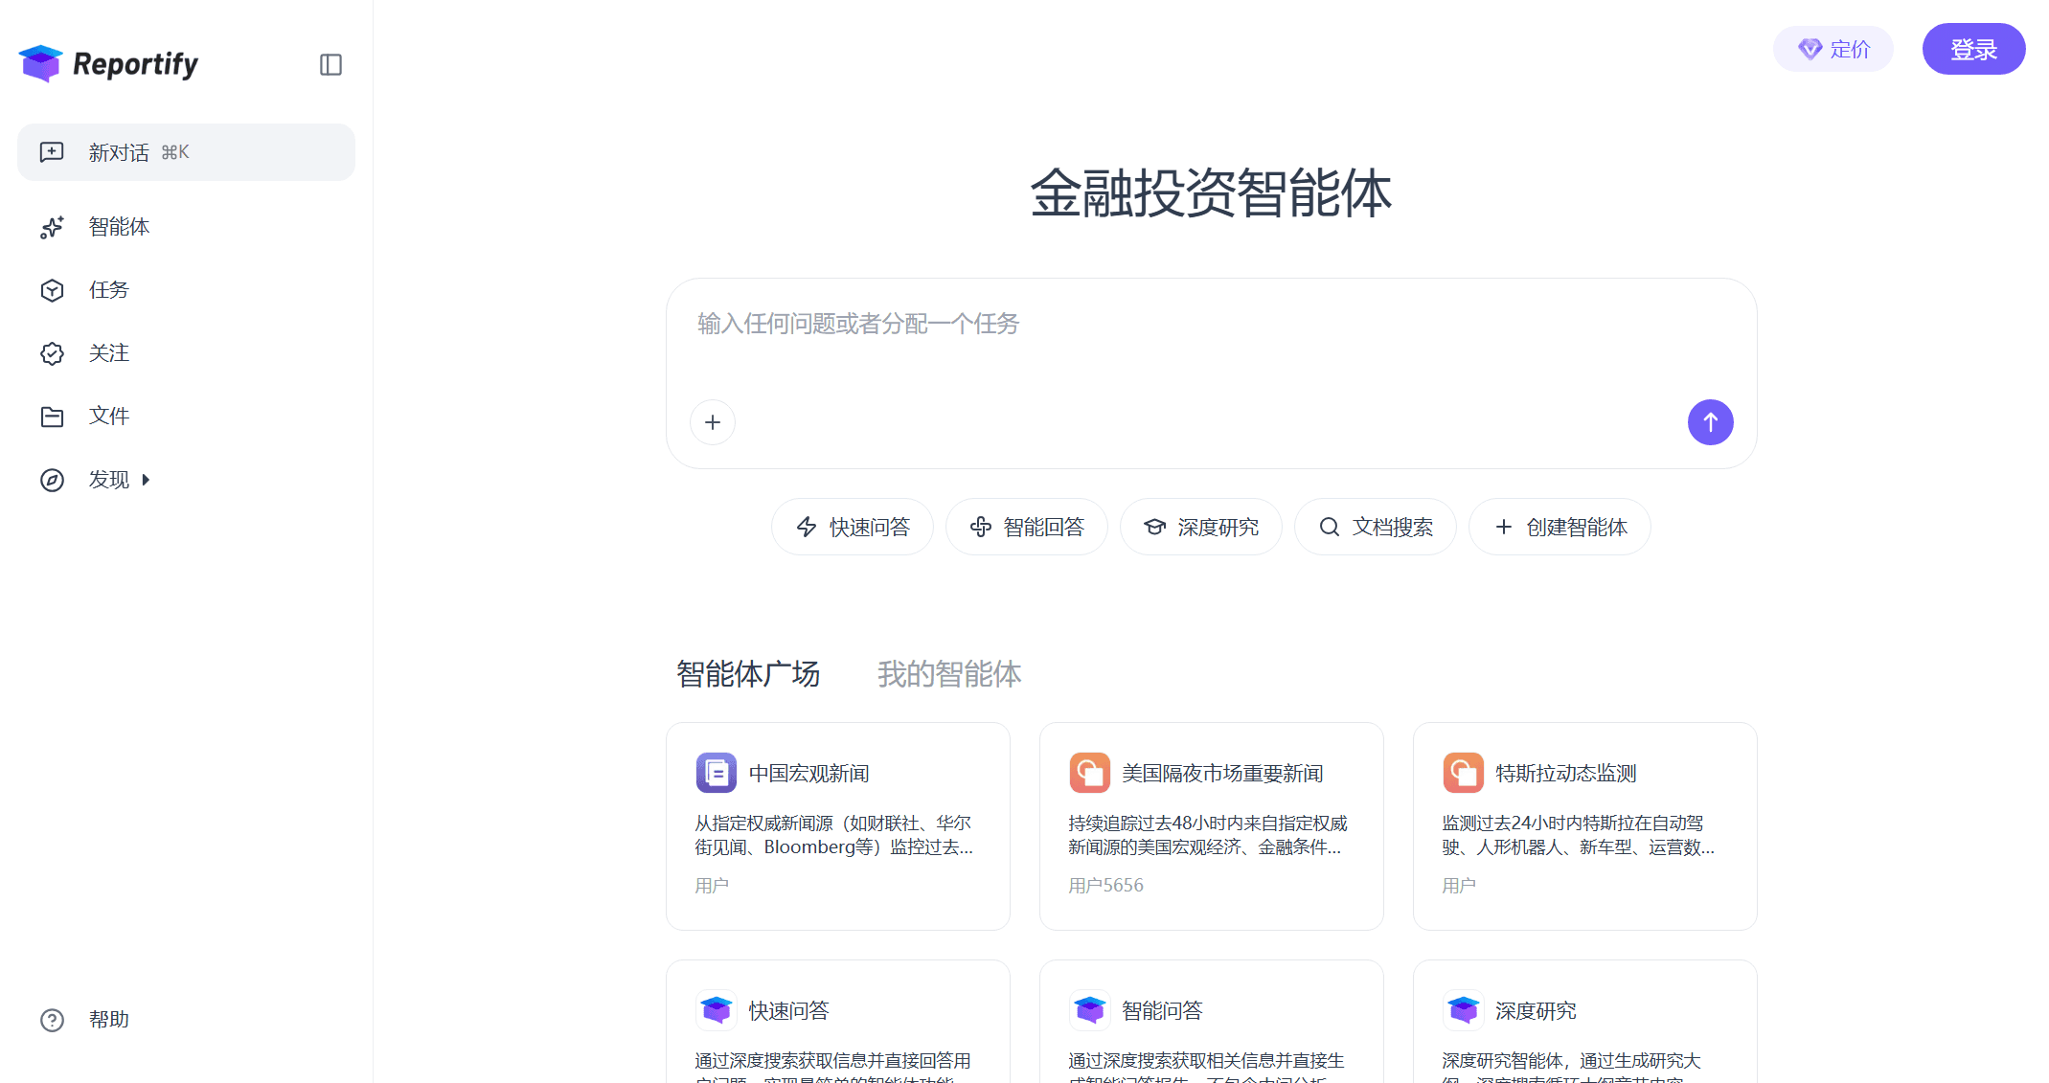The image size is (2049, 1083).
Task: Click the 登录 login button
Action: pos(1973,48)
